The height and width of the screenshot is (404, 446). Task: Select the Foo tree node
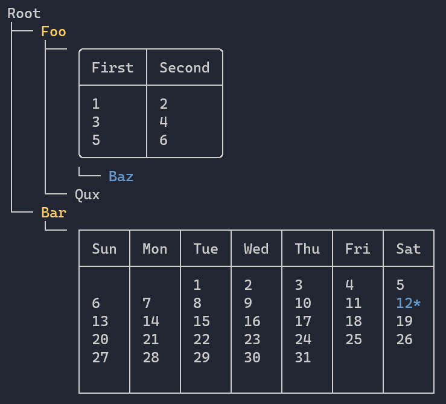point(53,31)
